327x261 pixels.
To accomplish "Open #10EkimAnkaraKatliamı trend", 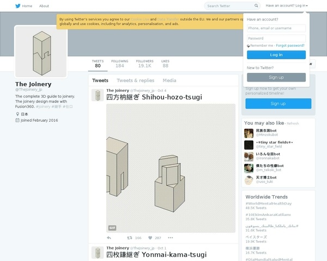I will click(x=268, y=215).
